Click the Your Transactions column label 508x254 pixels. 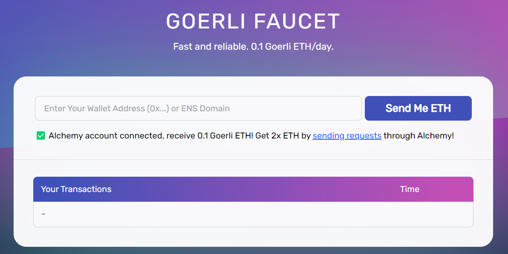(76, 189)
